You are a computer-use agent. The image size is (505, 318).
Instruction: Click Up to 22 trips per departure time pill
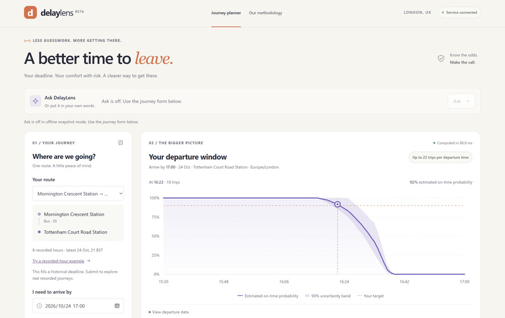(440, 157)
